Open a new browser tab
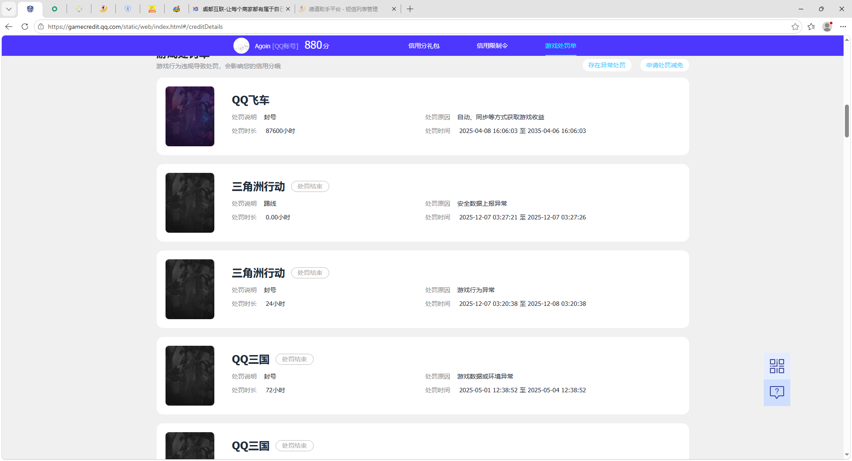 [410, 9]
